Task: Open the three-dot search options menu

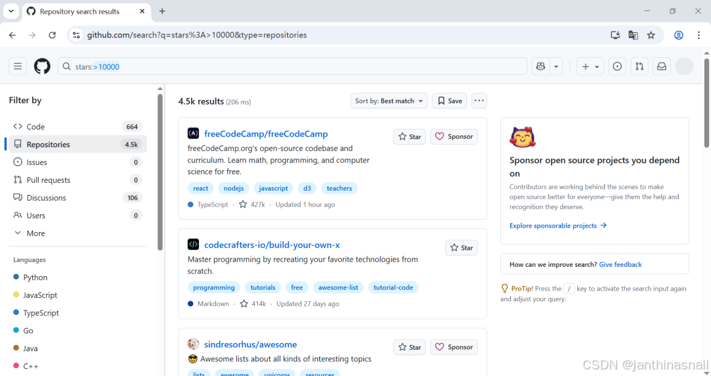Action: coord(479,101)
